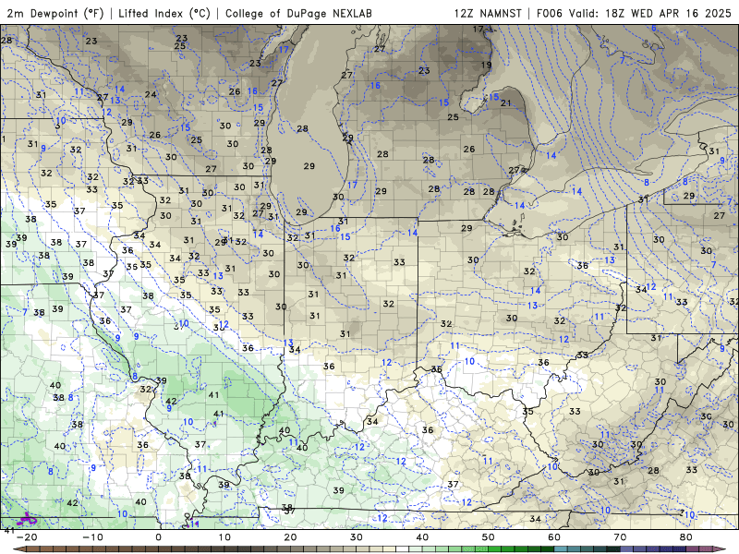Click the blue lifted index label 6
The width and height of the screenshot is (739, 554).
[x=654, y=29]
